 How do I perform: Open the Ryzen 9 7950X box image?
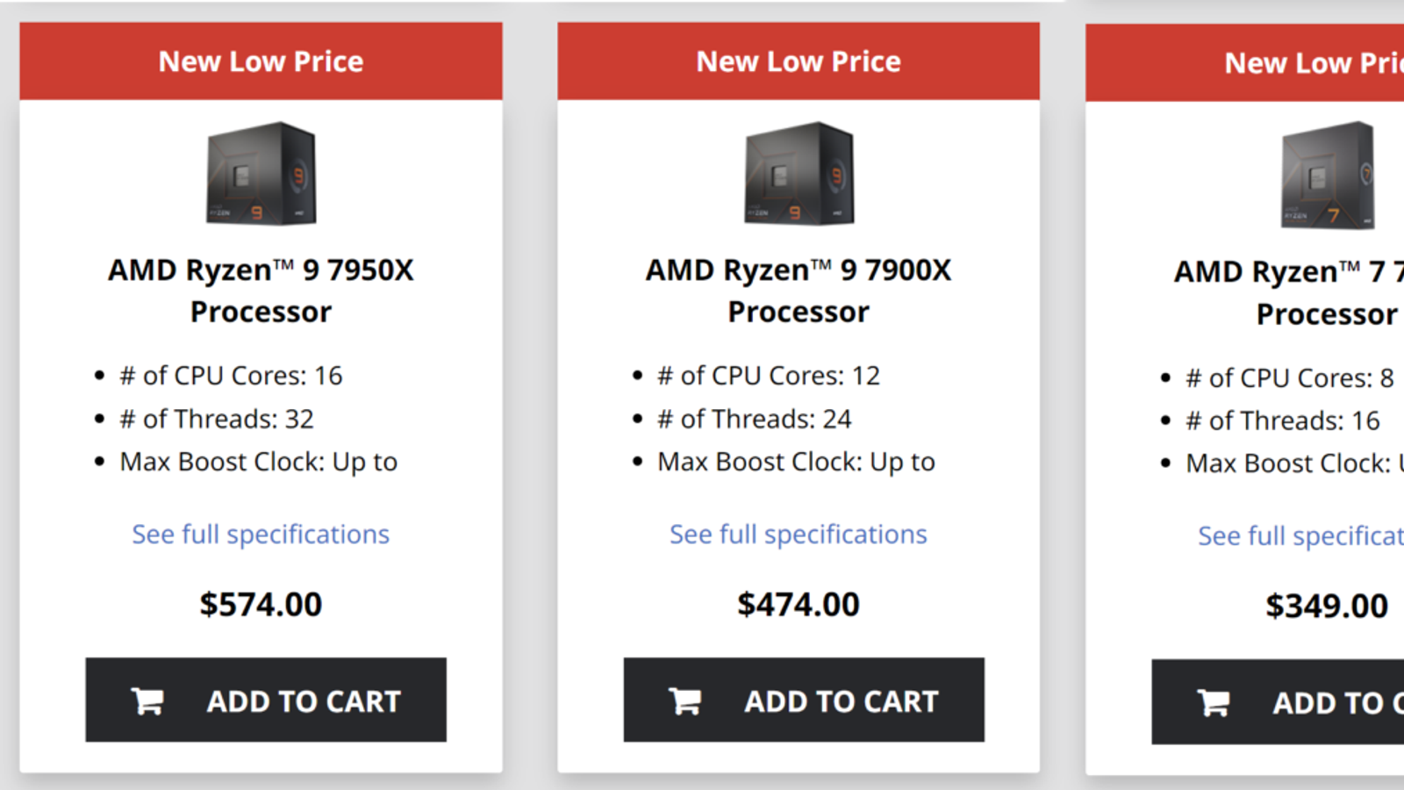click(x=261, y=174)
